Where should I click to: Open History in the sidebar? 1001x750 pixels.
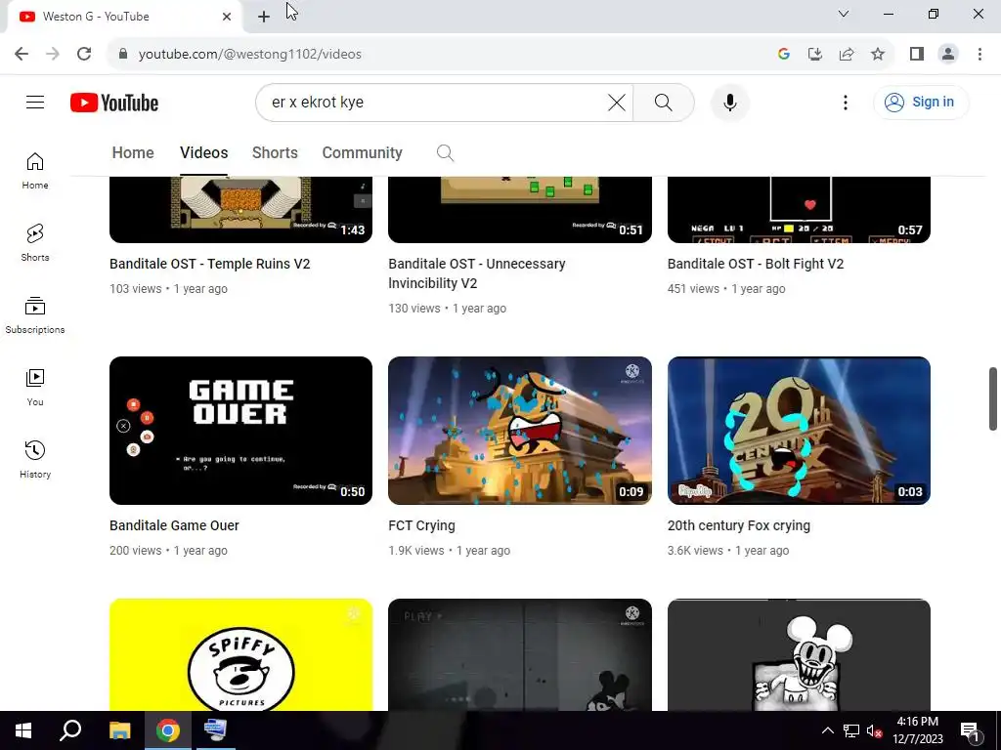[35, 459]
